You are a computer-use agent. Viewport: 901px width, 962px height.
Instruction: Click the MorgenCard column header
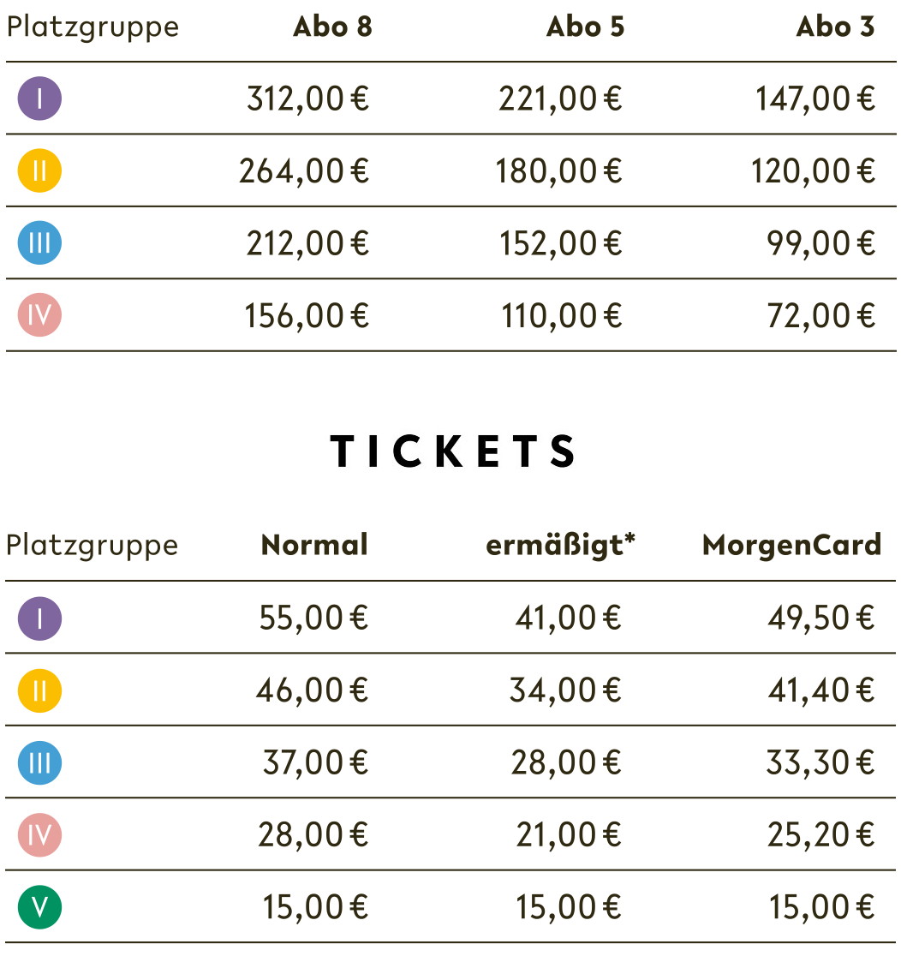point(791,545)
